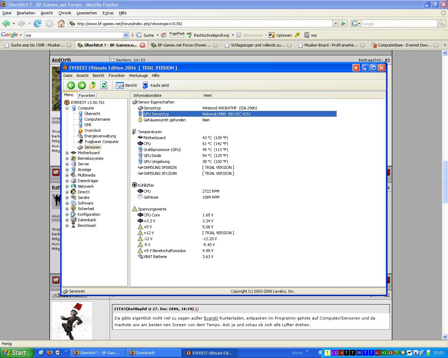Click the Windows Start button
This screenshot has height=358, width=448.
(x=17, y=353)
